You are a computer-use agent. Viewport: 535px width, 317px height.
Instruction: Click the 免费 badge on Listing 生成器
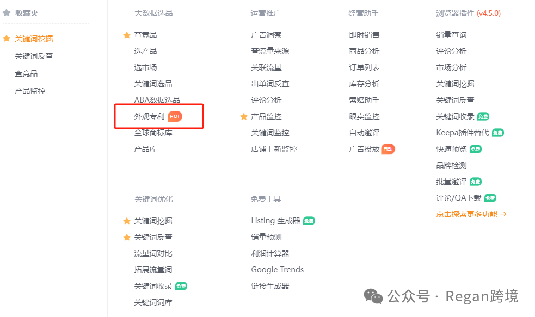point(310,221)
